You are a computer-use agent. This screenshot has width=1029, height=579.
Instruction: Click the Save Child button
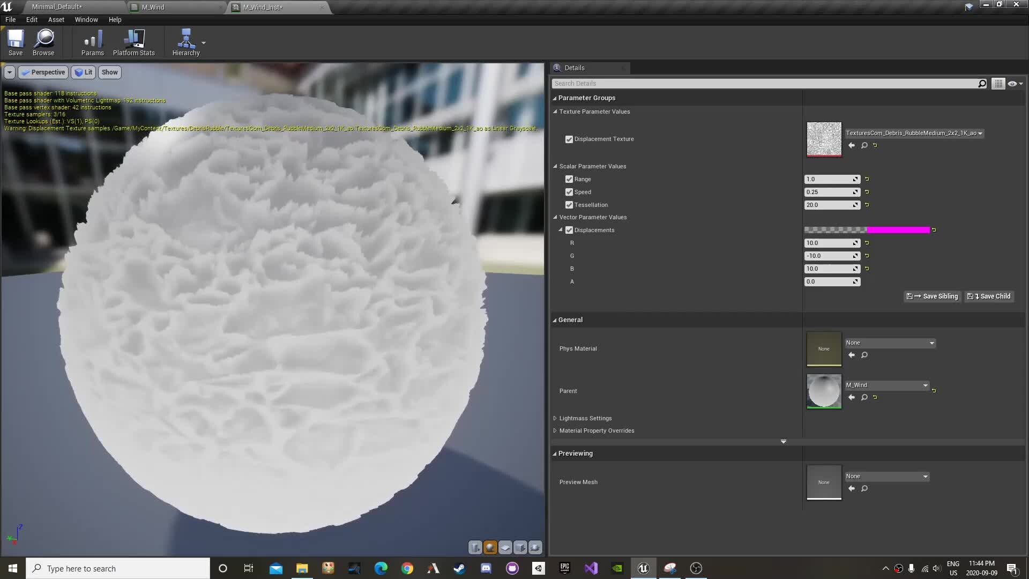989,296
